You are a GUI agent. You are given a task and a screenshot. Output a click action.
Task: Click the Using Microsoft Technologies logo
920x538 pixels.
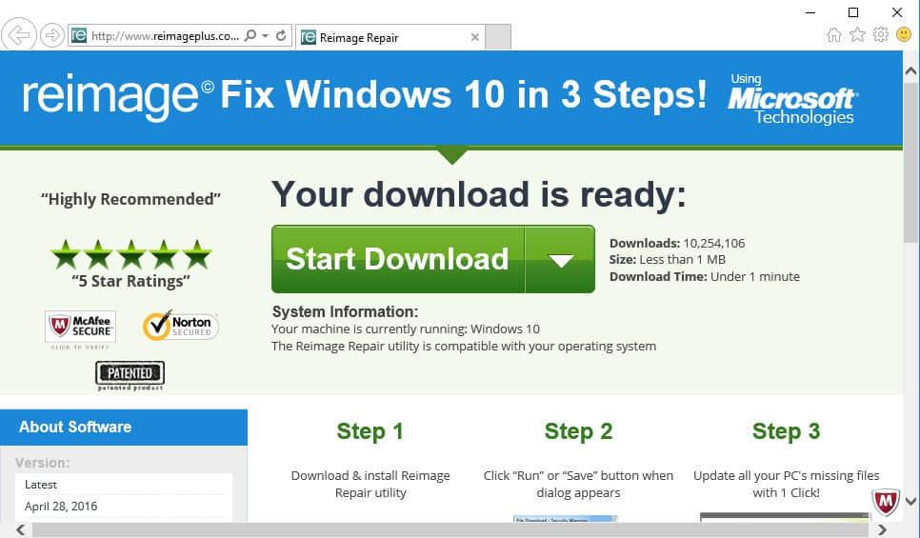[x=792, y=99]
